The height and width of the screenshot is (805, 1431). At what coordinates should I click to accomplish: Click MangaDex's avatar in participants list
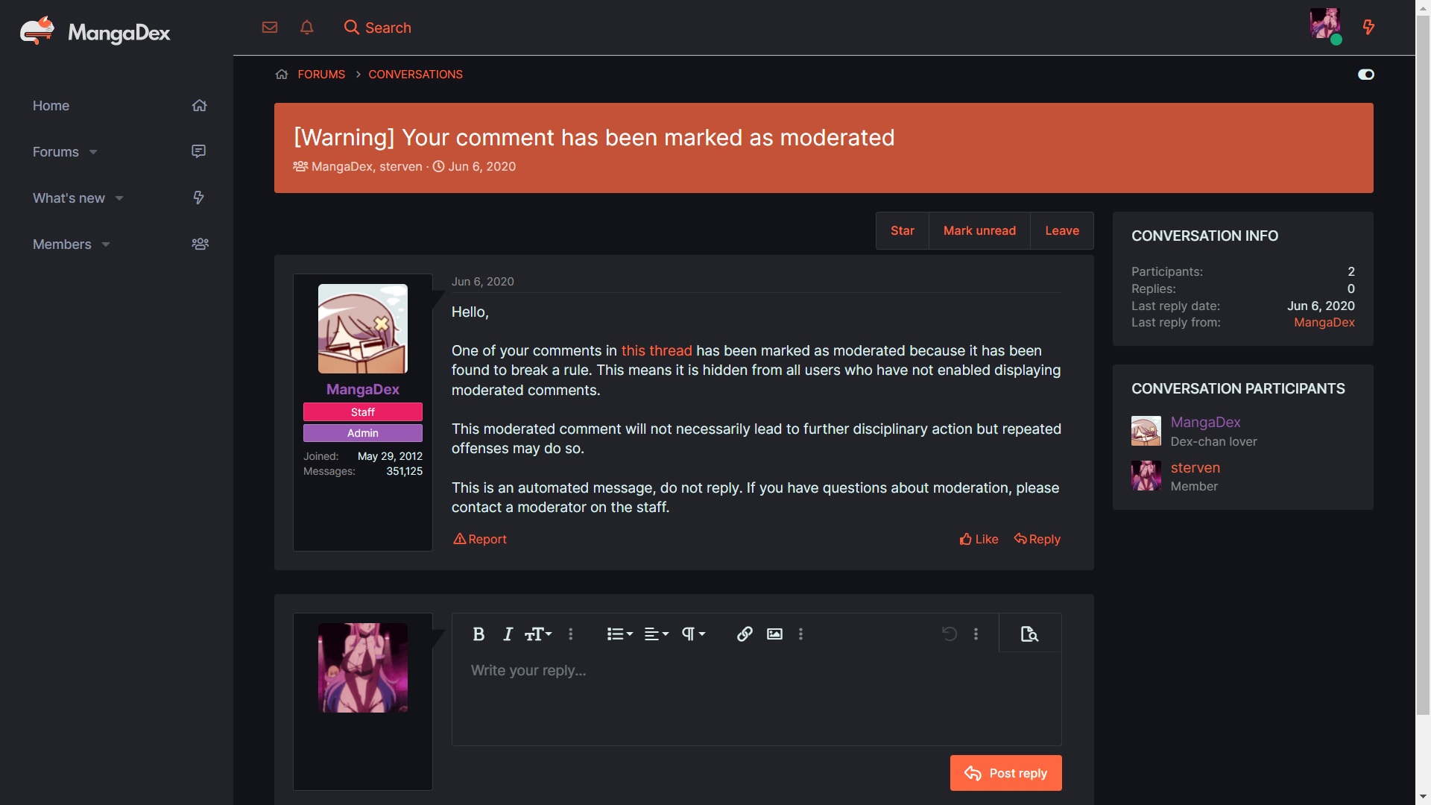click(1146, 431)
